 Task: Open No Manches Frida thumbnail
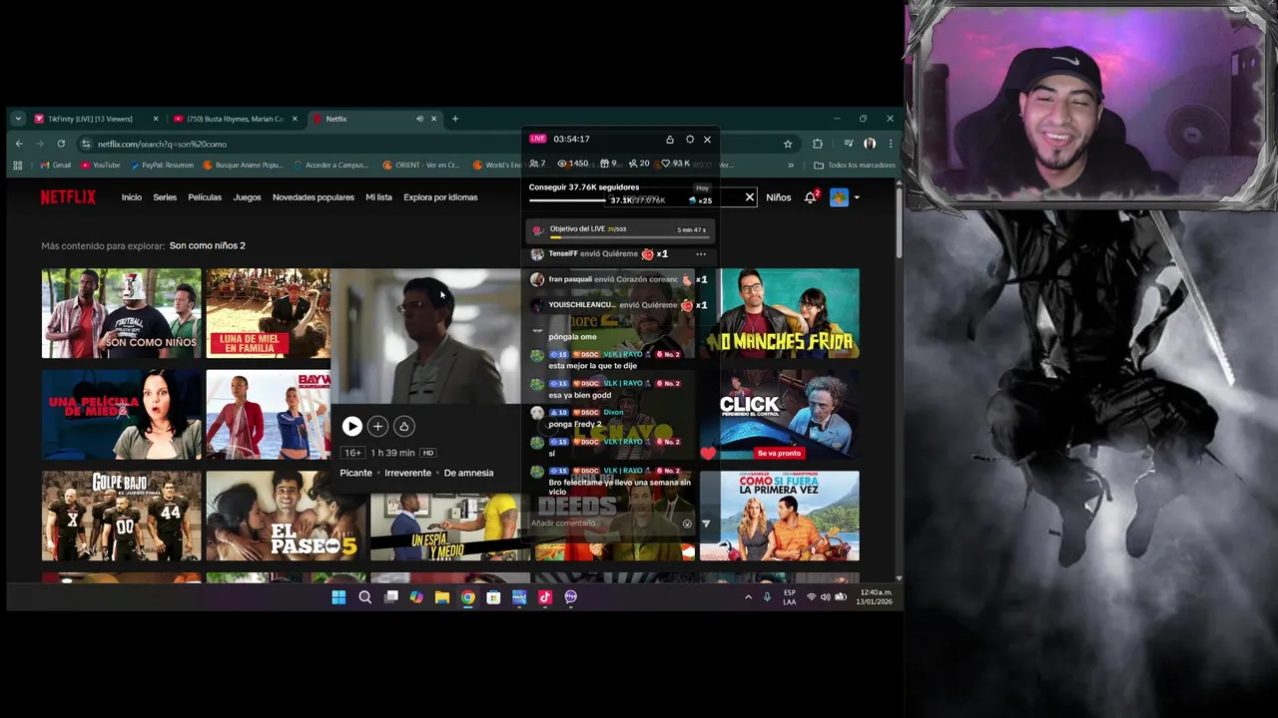pyautogui.click(x=789, y=313)
